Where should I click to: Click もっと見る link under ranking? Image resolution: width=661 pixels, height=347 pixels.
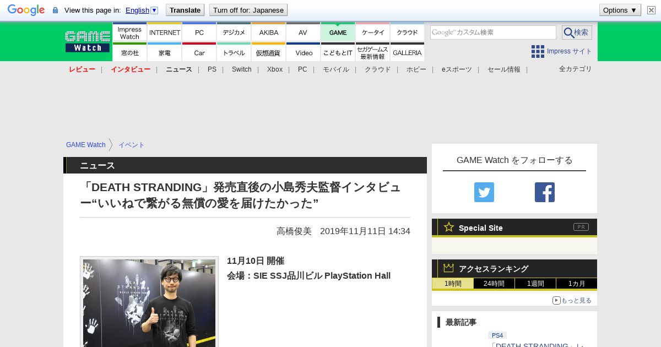pyautogui.click(x=576, y=300)
